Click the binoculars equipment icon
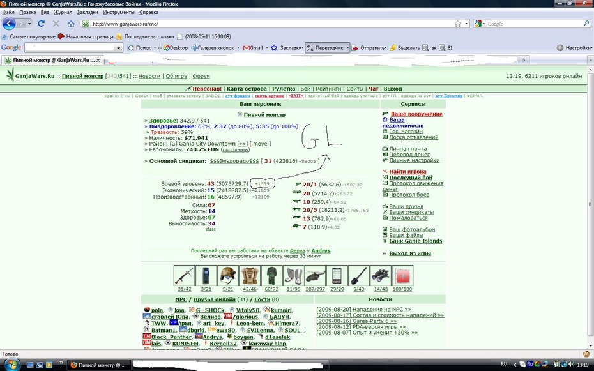The height and width of the screenshot is (371, 594). tap(380, 276)
